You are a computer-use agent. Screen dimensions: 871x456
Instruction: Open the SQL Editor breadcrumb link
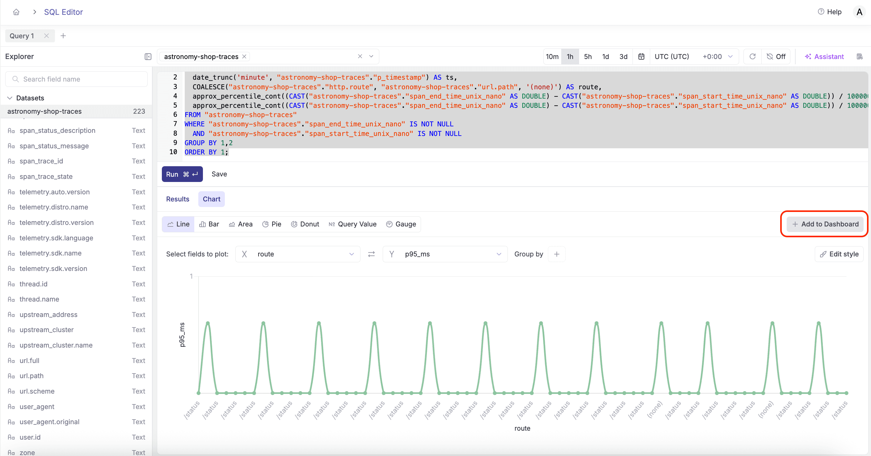63,12
